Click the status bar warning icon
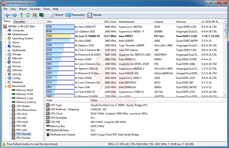The width and height of the screenshot is (229, 148). pos(4,144)
